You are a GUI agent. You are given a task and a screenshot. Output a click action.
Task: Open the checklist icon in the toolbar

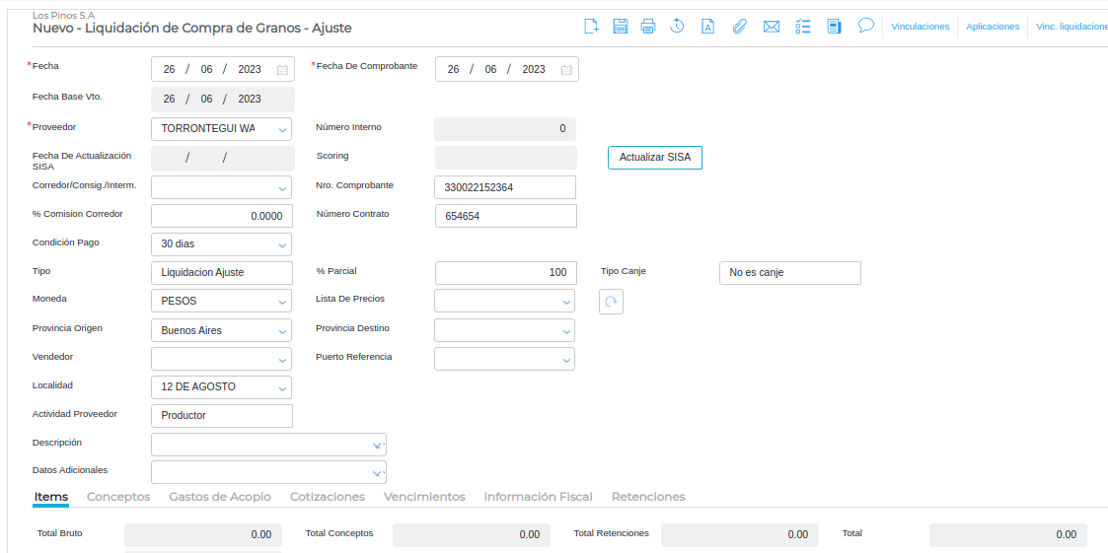803,27
